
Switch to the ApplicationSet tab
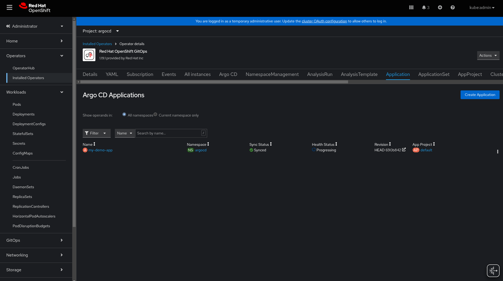click(434, 74)
